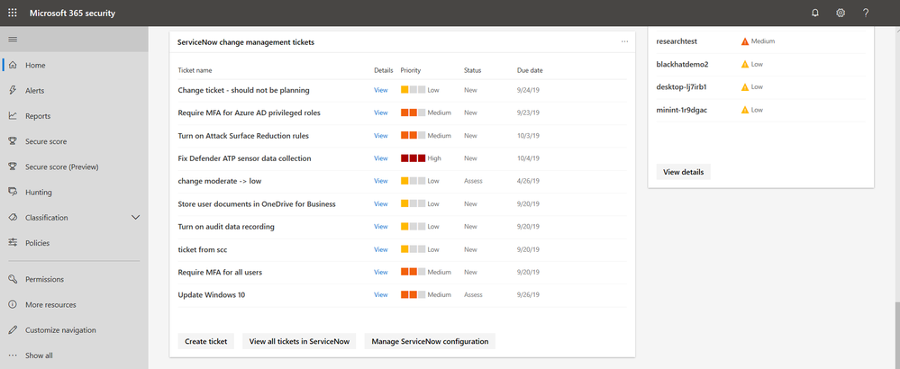Screen dimensions: 900x369
Task: Click the 10/4/19 due date cell
Action: (528, 158)
